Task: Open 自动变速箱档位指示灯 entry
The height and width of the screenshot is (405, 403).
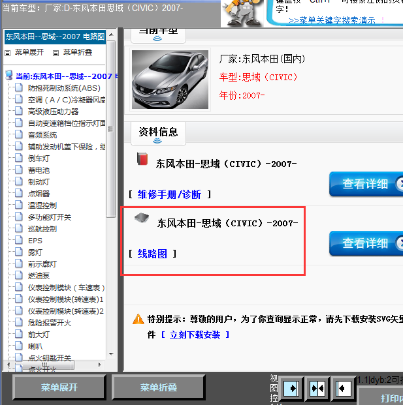Action: point(67,123)
